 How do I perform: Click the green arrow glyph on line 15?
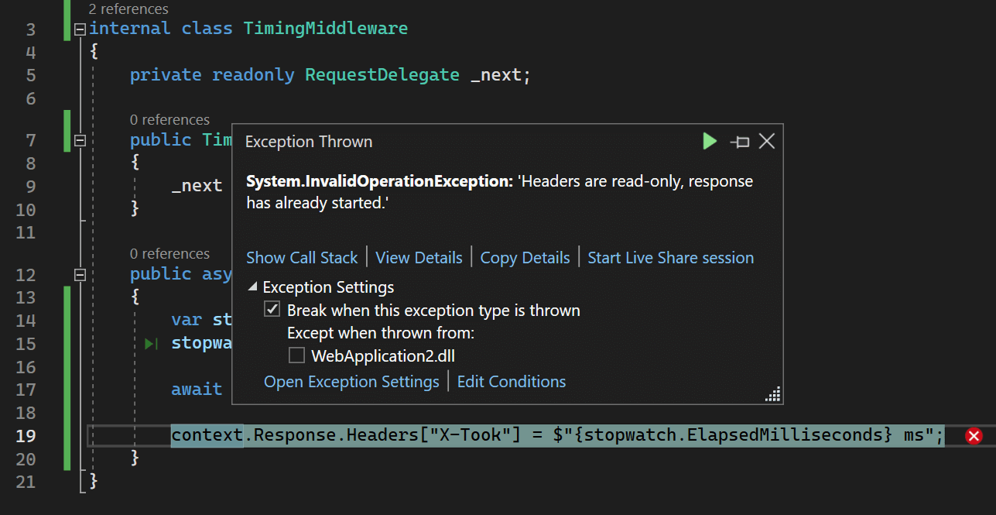pos(151,343)
